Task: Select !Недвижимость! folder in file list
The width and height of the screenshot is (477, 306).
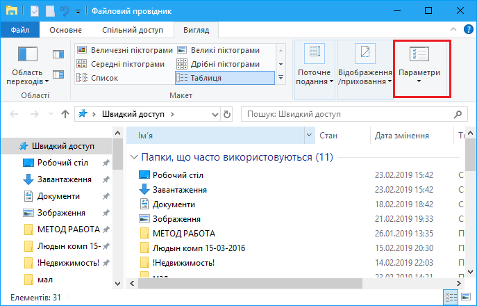Action: 296,263
